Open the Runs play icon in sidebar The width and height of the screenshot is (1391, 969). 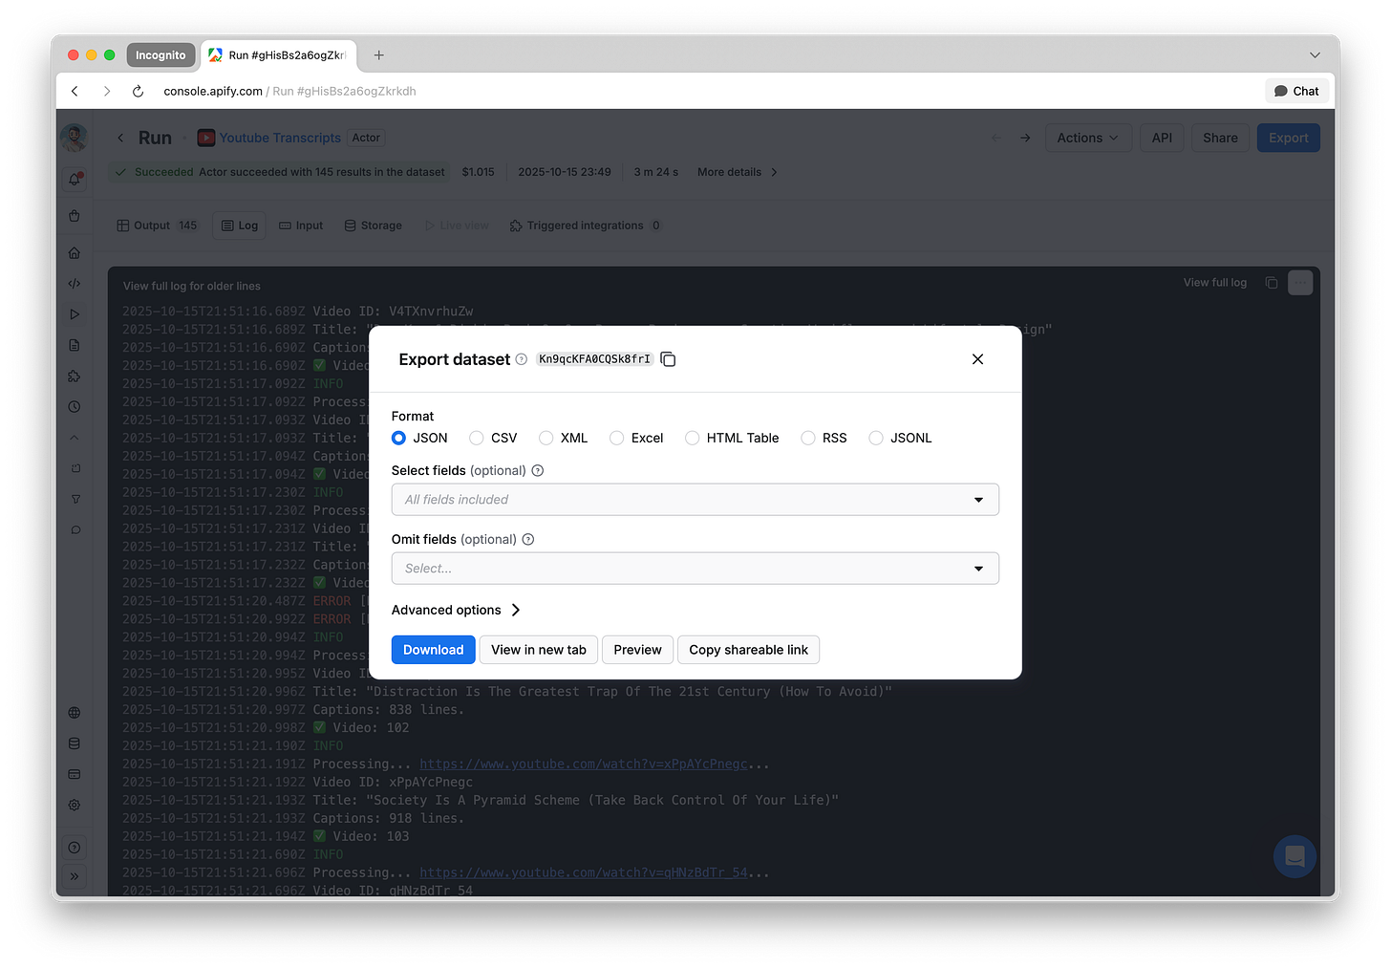click(x=75, y=314)
